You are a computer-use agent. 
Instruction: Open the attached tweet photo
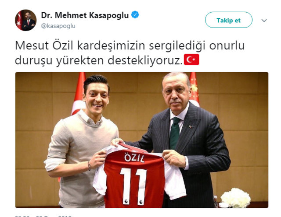pos(142,140)
